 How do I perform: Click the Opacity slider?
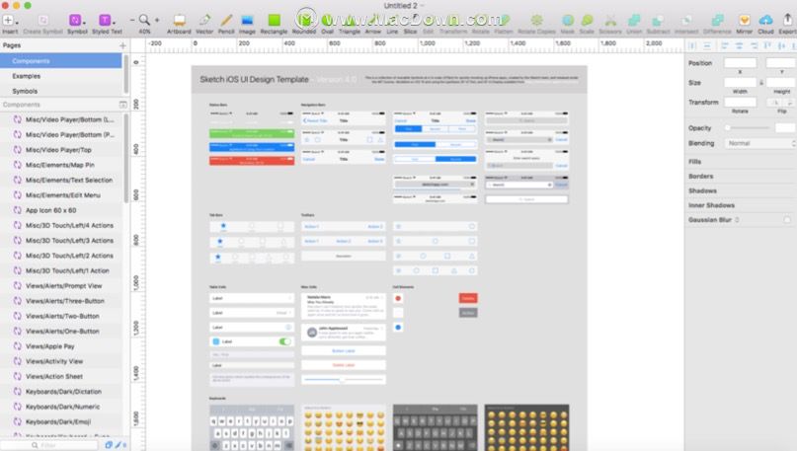749,128
